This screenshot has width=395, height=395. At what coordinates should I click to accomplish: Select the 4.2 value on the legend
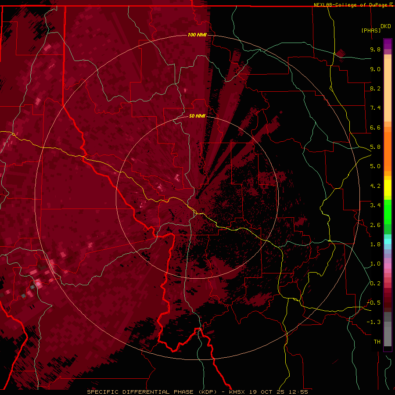375,186
